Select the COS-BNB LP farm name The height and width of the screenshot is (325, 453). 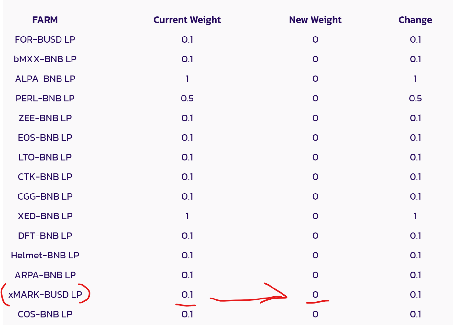45,314
